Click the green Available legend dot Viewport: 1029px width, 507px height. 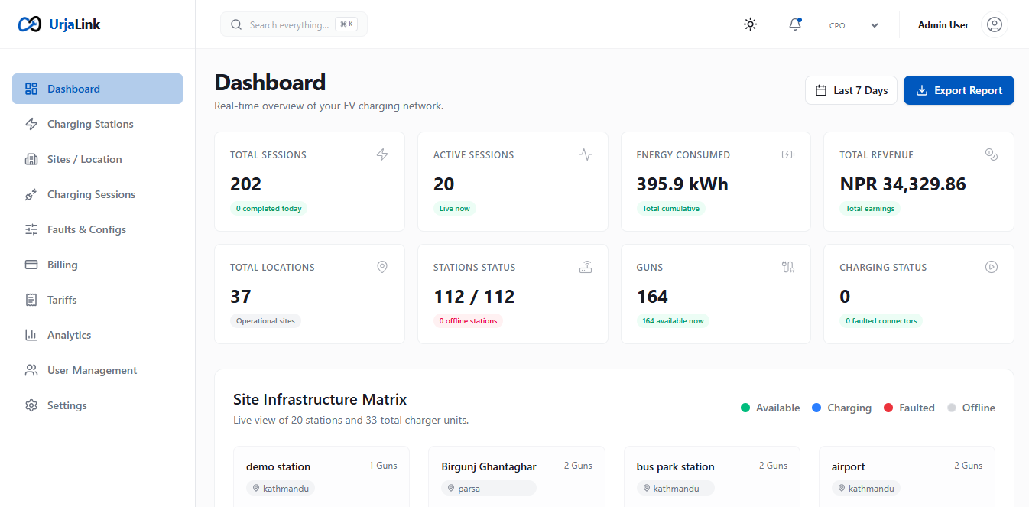[745, 408]
